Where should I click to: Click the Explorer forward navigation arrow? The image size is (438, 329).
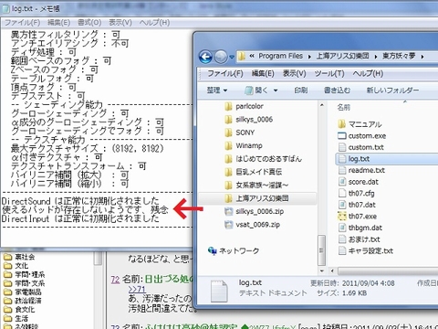pyautogui.click(x=221, y=57)
